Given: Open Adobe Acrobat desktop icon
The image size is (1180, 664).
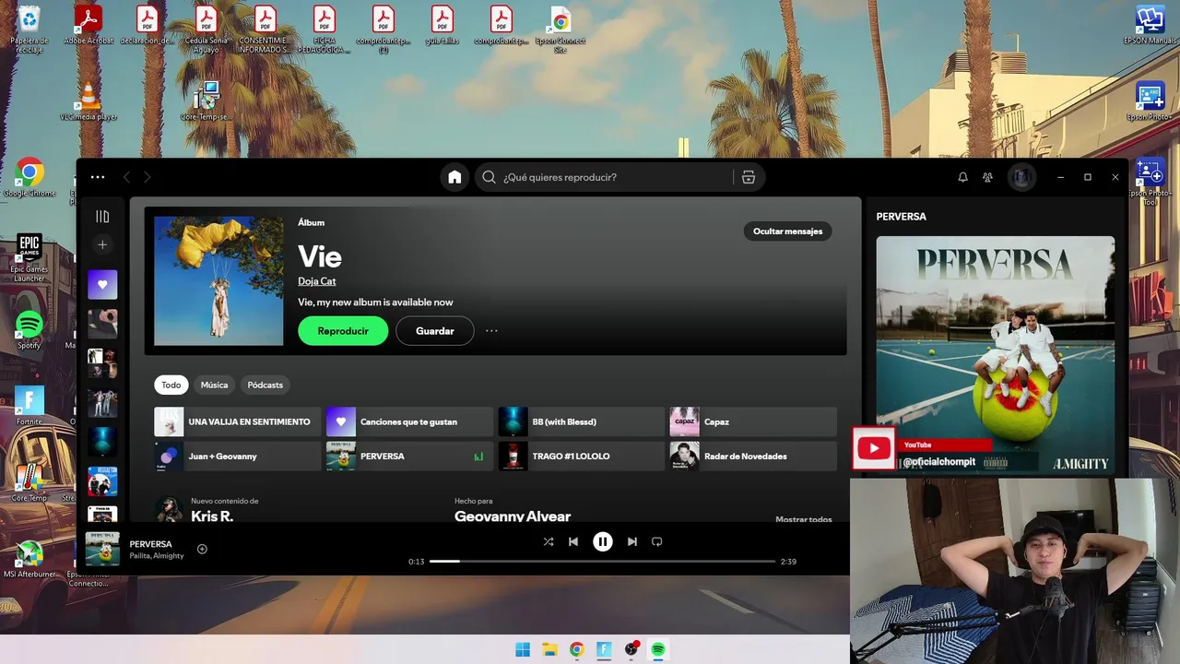Looking at the screenshot, I should 88,25.
